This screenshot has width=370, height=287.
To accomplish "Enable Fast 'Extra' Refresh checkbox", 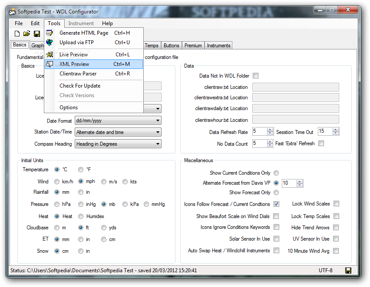I will (321, 143).
